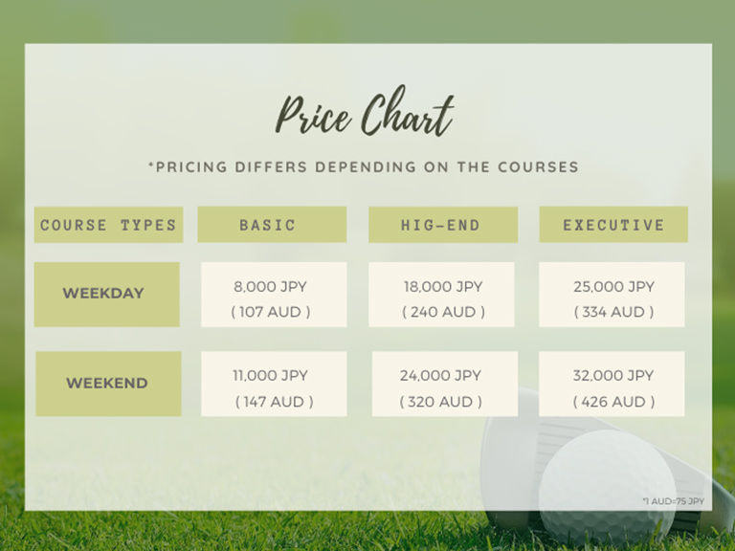Click the 1 AUD=75 JPY footnote
This screenshot has height=551, width=735.
pos(673,501)
